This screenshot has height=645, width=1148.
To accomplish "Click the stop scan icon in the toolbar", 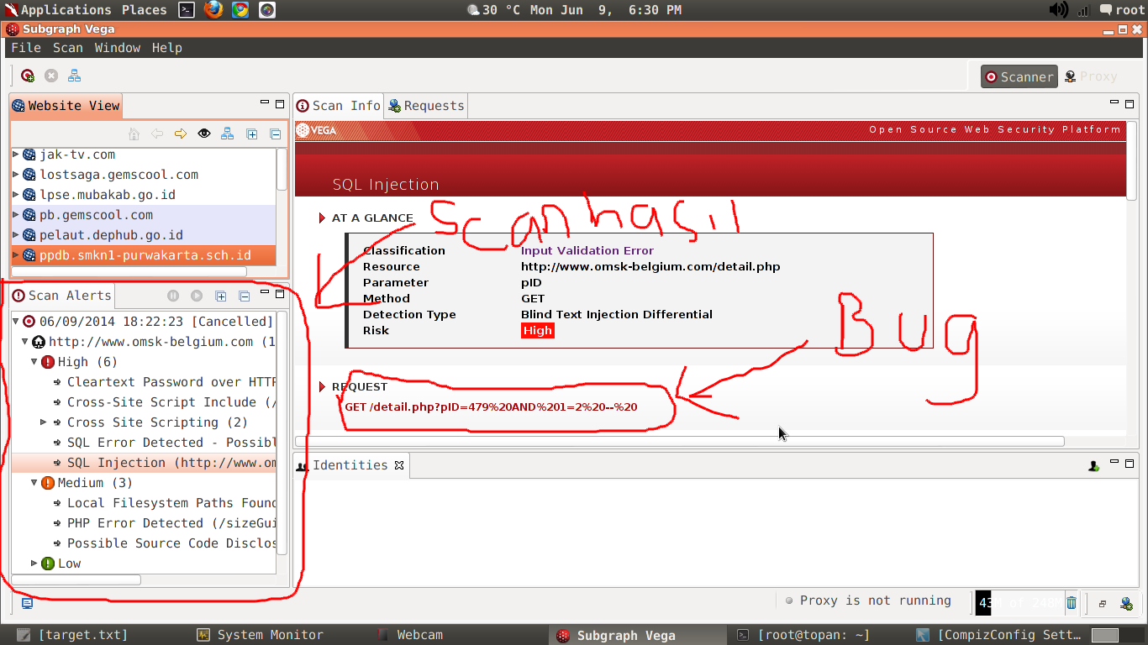I will [x=50, y=76].
